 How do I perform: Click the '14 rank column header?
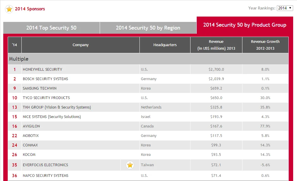pos(15,45)
